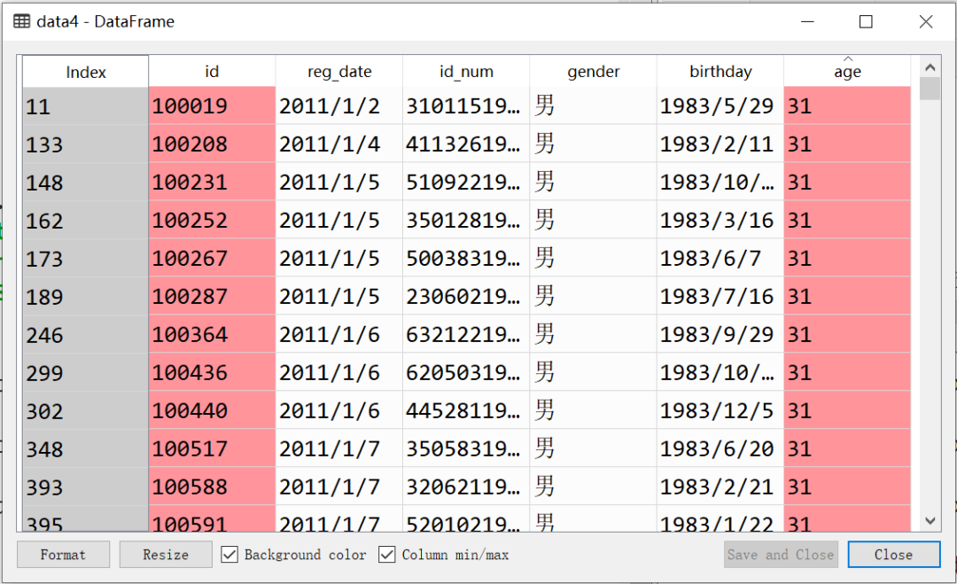Click birthday cell 1983/6/7
The height and width of the screenshot is (584, 957).
[720, 258]
